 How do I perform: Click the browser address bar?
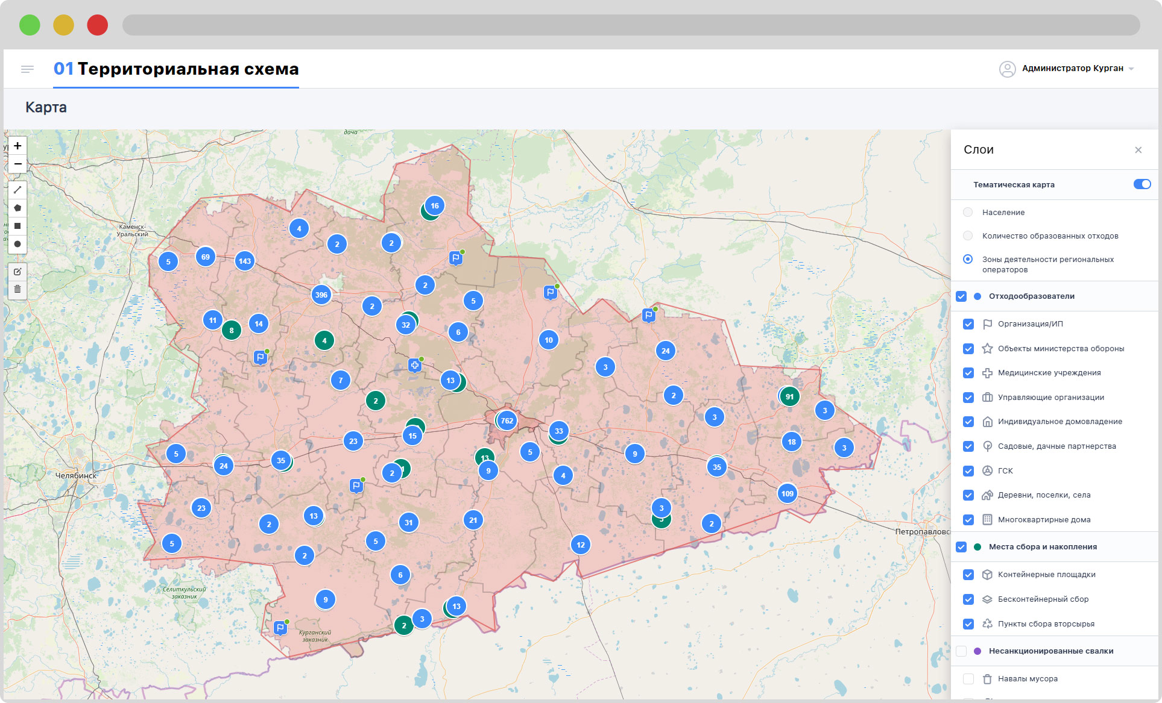coord(631,25)
